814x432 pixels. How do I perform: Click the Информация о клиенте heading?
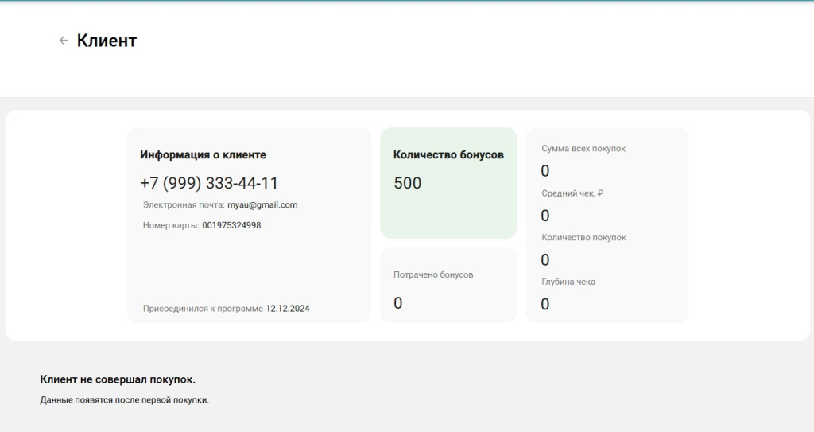coord(203,155)
